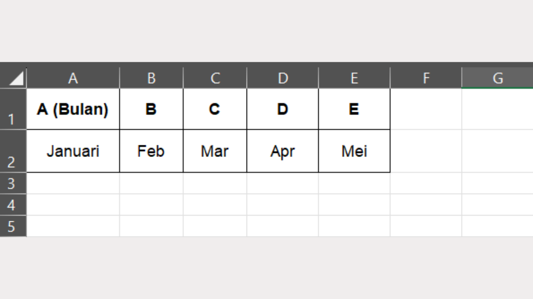The image size is (533, 299).
Task: Select column A header
Action: pos(73,78)
